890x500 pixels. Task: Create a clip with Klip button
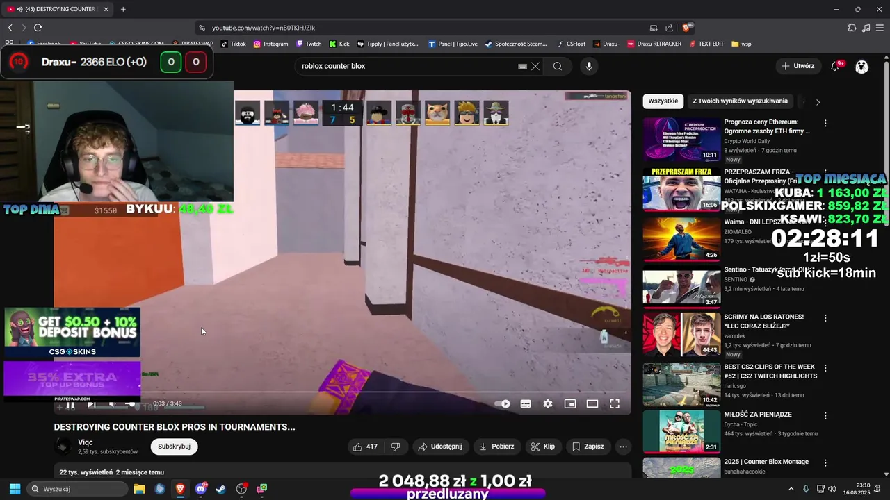coord(542,447)
